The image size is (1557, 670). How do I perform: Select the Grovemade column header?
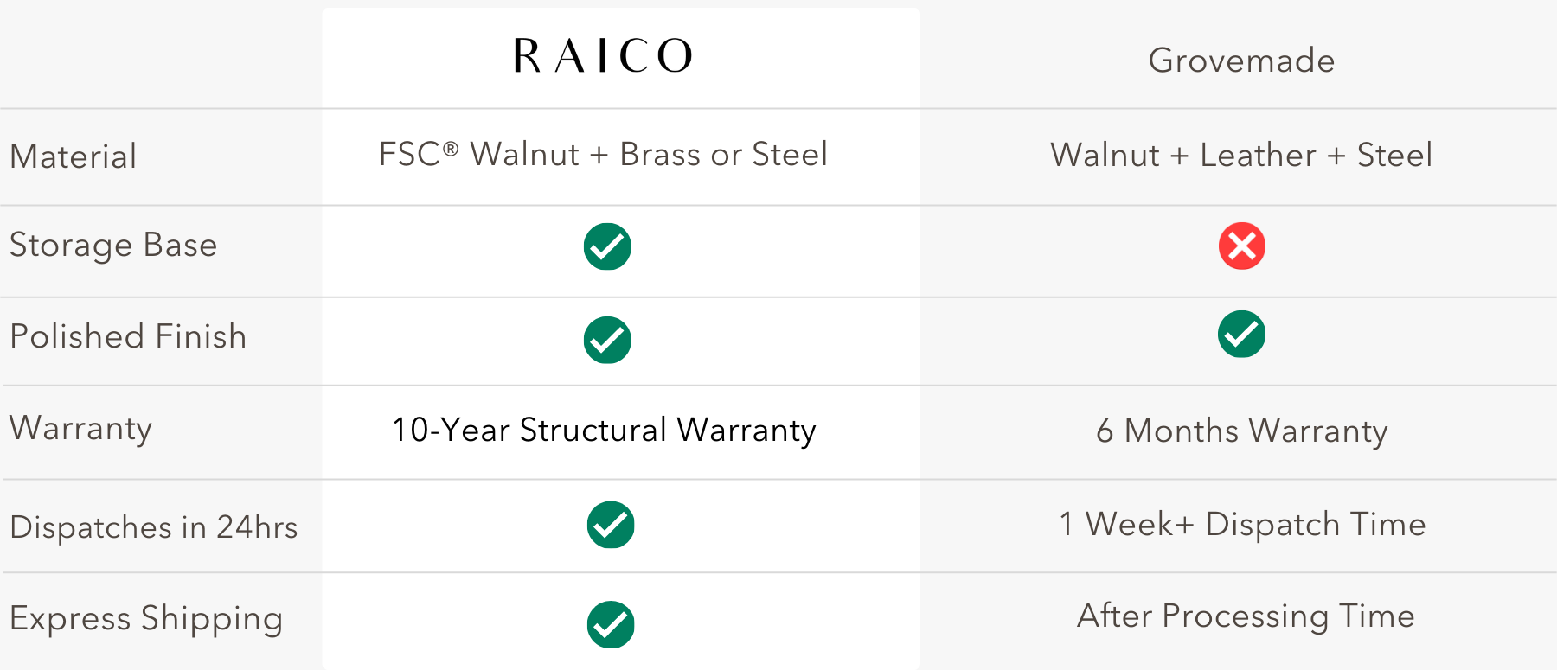[1241, 61]
